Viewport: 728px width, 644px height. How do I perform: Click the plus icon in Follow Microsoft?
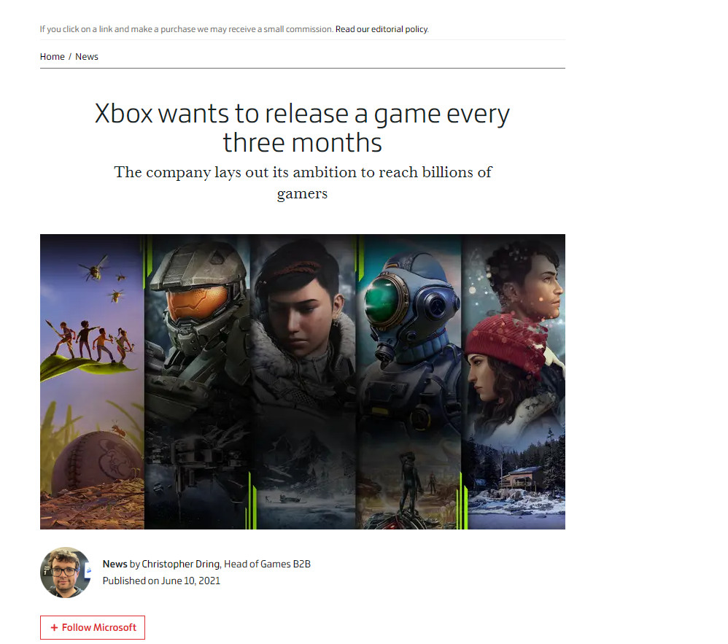[54, 627]
